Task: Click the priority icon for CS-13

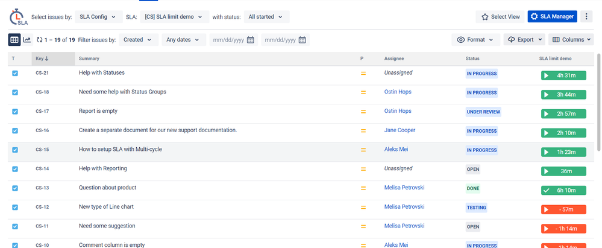Action: [x=363, y=188]
